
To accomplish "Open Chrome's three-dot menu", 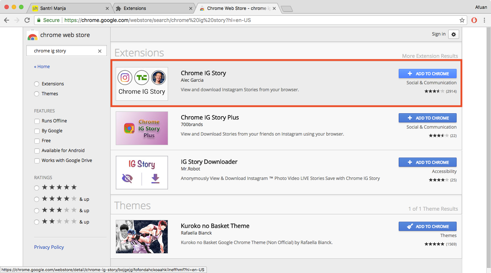I will coord(484,20).
